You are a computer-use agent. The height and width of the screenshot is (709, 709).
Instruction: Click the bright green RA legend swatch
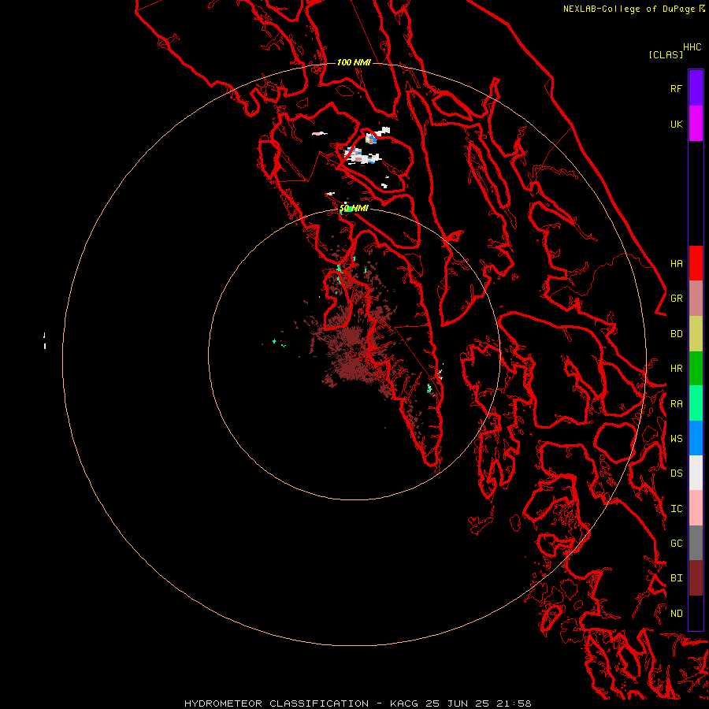click(x=696, y=403)
